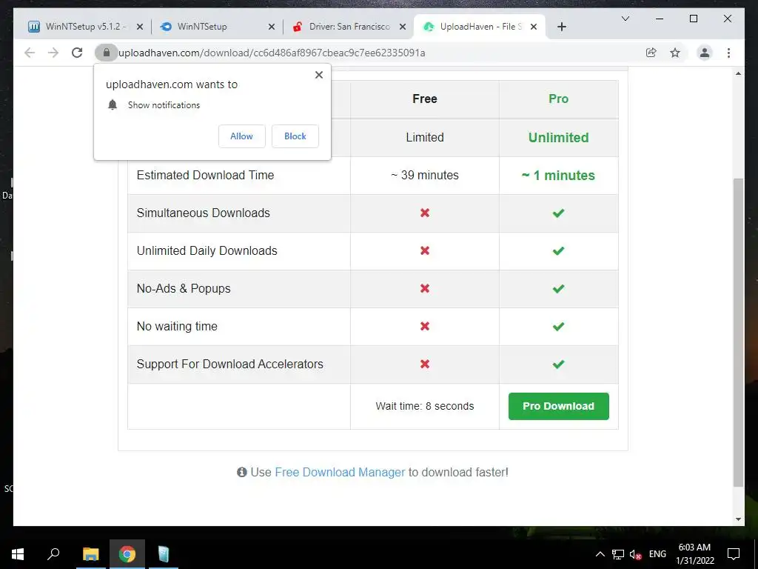The height and width of the screenshot is (569, 758).
Task: Open the Windows Start menu
Action: [18, 554]
